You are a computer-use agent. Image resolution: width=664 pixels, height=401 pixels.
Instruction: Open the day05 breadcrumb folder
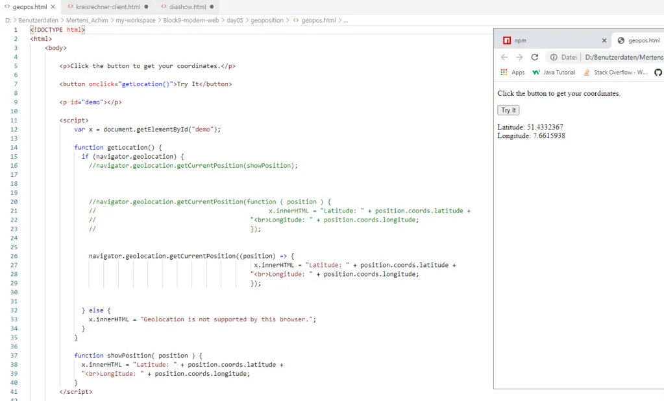pyautogui.click(x=234, y=20)
